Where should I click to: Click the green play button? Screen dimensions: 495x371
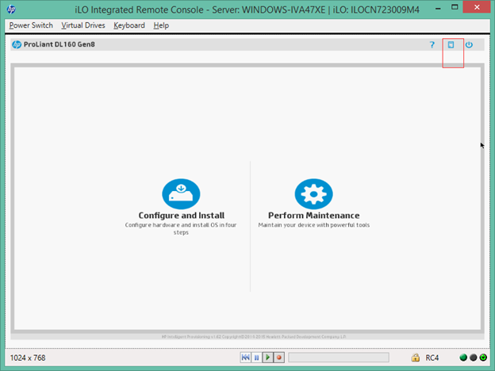pos(267,358)
